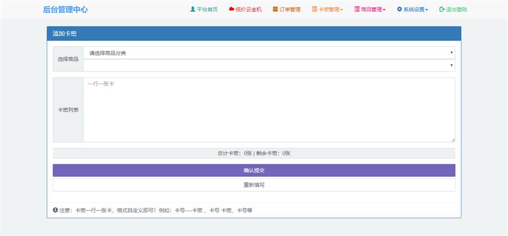This screenshot has height=236, width=508.
Task: Click the 选择商品 label
Action: pos(68,59)
